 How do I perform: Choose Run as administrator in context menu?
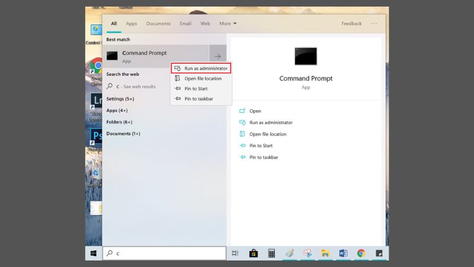point(205,68)
